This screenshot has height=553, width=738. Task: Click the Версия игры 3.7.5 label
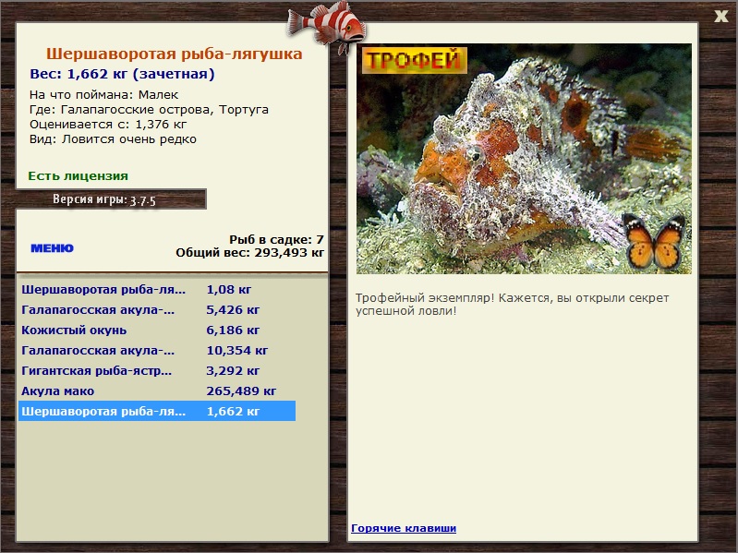tap(104, 199)
